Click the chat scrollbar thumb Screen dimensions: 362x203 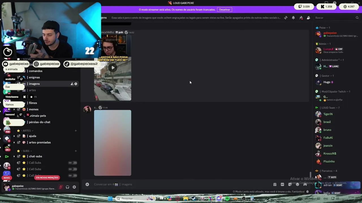(310, 175)
